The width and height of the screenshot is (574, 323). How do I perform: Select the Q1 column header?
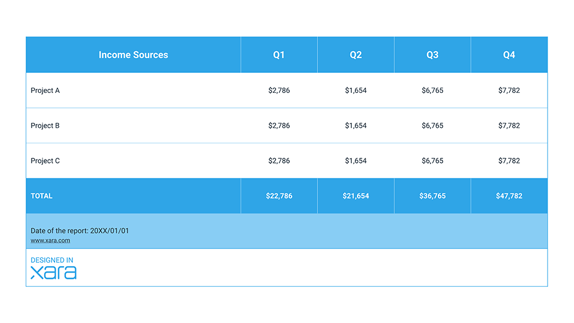[279, 55]
